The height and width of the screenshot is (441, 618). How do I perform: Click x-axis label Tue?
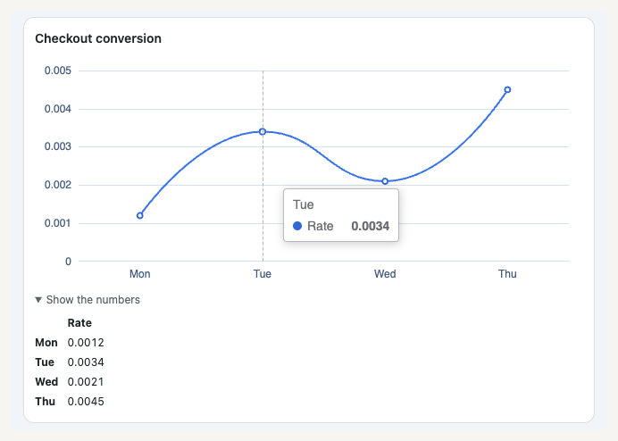[263, 274]
